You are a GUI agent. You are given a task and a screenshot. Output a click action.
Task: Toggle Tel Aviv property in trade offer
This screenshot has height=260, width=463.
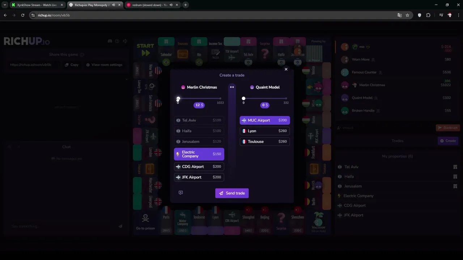[199, 120]
